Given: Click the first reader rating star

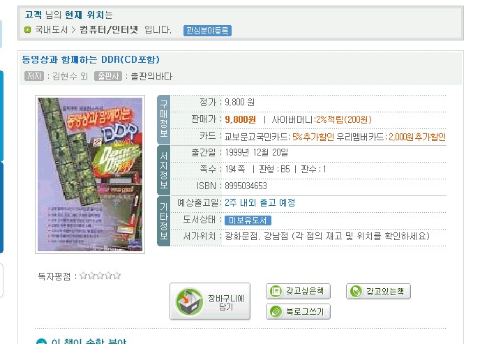Looking at the screenshot, I should click(83, 276).
